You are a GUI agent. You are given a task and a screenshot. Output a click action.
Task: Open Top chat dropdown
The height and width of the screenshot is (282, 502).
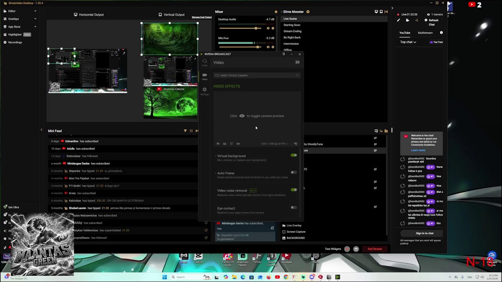408,42
